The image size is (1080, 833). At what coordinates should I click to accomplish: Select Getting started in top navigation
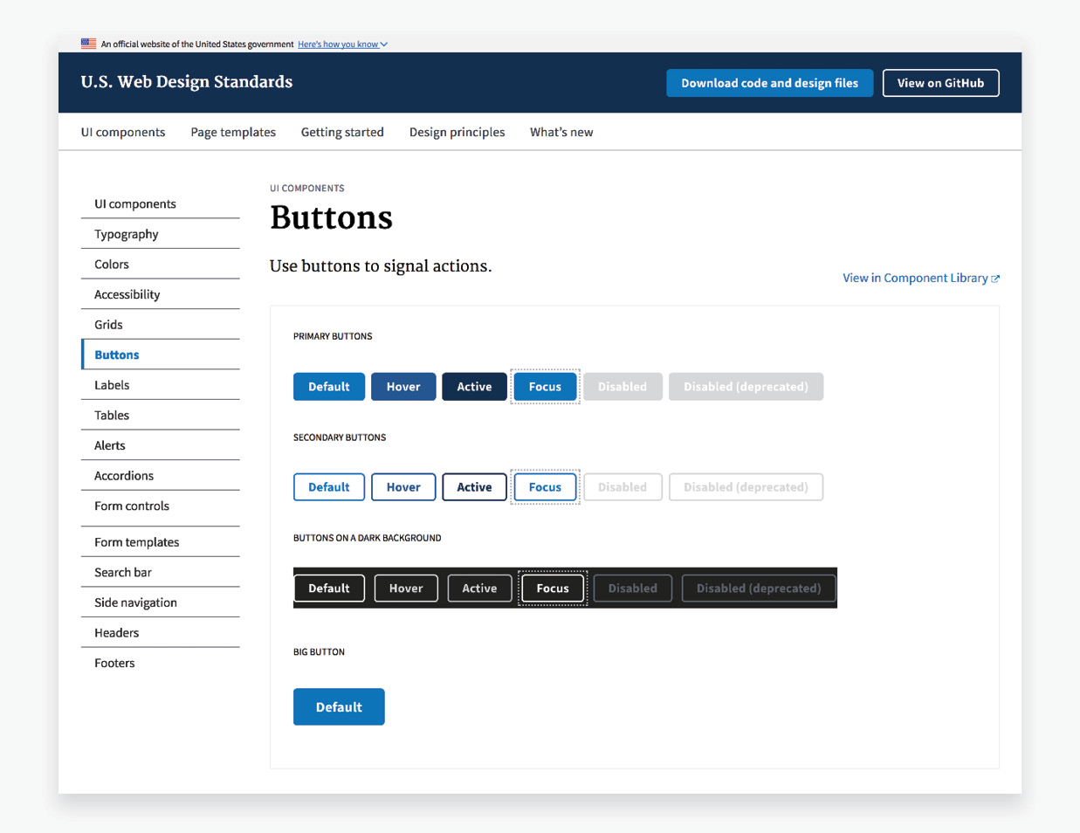342,132
